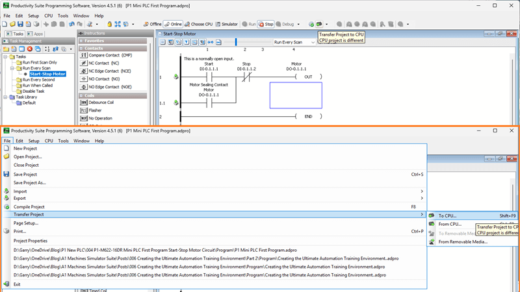Choose the Debounce Coil instruction
The height and width of the screenshot is (292, 520).
tap(101, 103)
